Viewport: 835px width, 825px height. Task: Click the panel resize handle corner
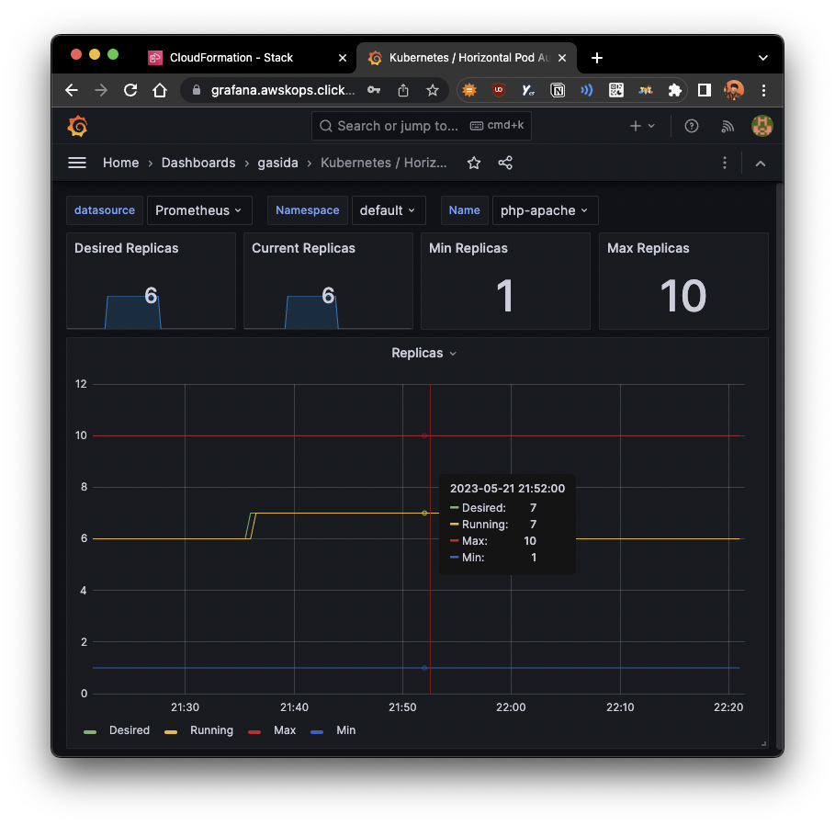pyautogui.click(x=763, y=743)
